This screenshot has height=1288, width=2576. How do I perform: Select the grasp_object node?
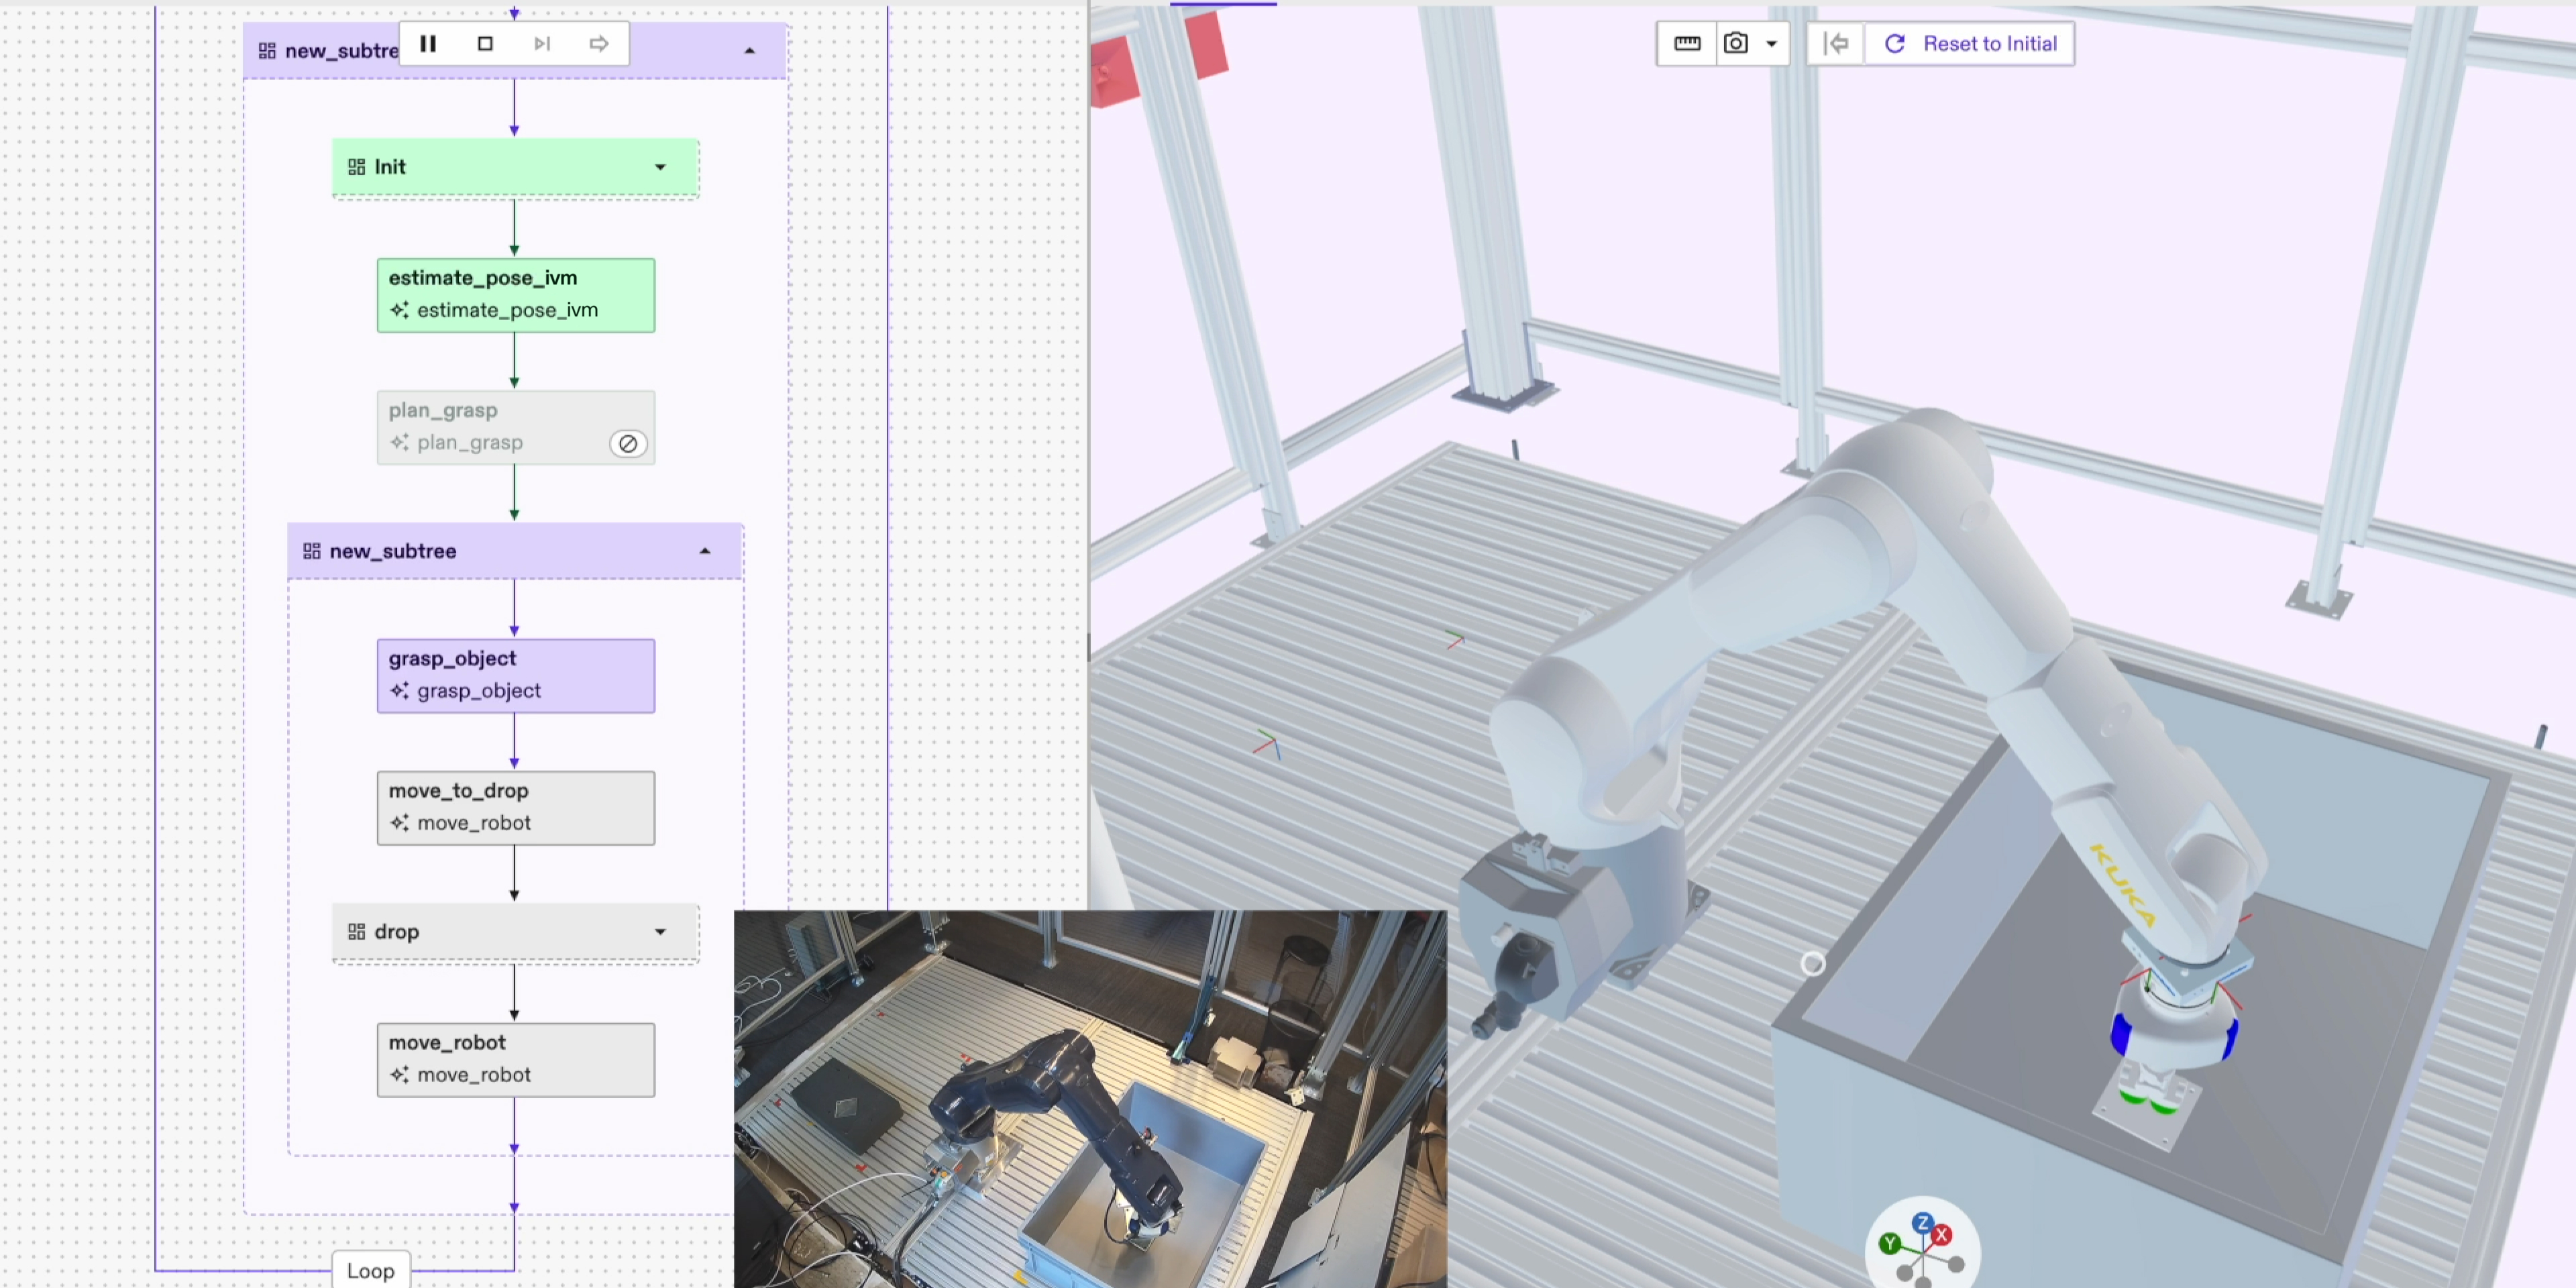[515, 675]
